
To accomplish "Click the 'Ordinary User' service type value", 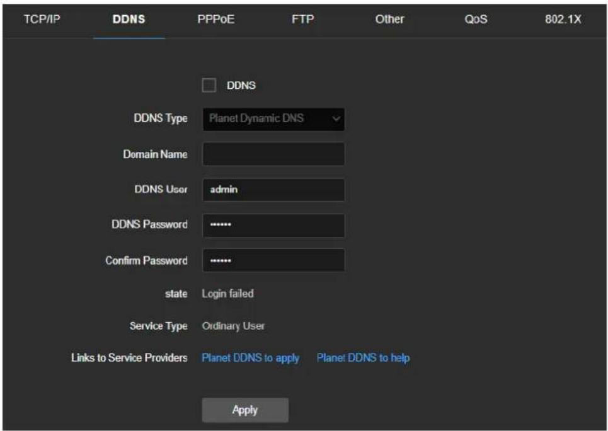I will click(233, 326).
